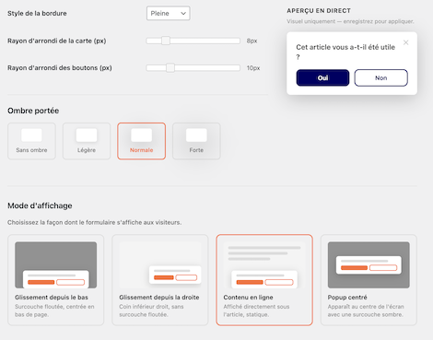The height and width of the screenshot is (340, 433).
Task: Click the Mode d'affichage section heading
Action: coord(40,205)
